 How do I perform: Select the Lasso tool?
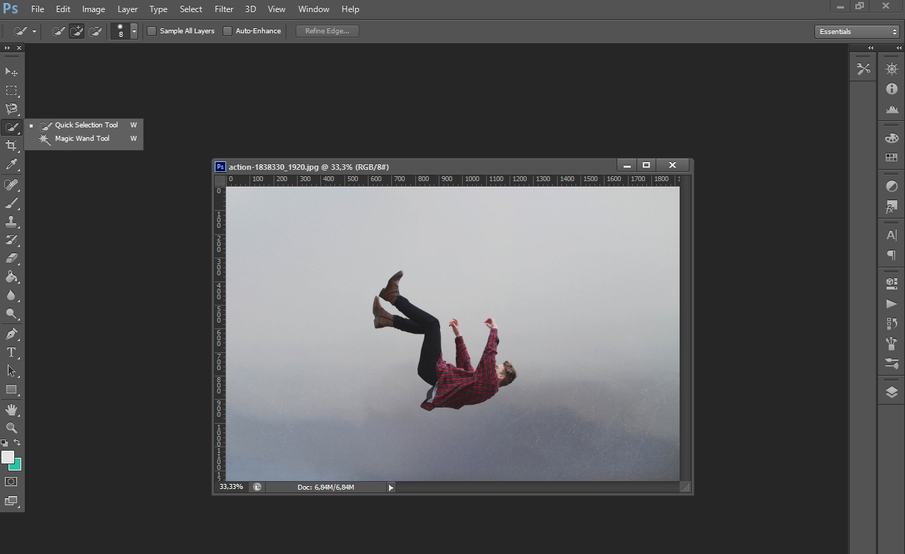(11, 109)
